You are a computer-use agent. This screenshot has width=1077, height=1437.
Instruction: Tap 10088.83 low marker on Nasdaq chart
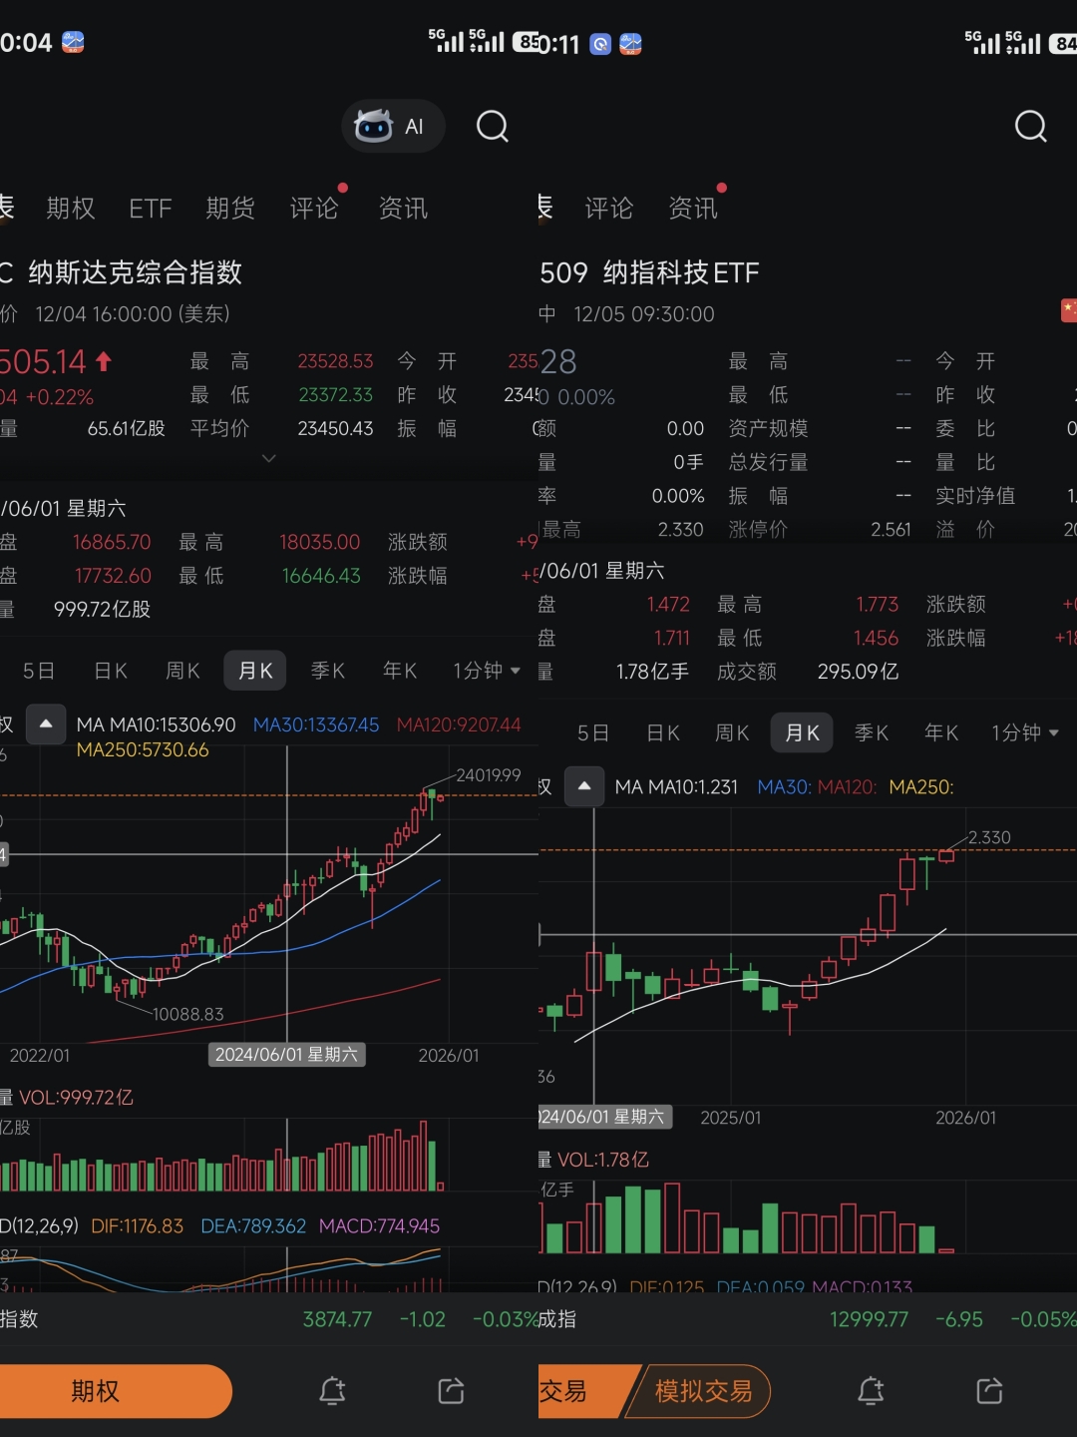click(187, 1014)
